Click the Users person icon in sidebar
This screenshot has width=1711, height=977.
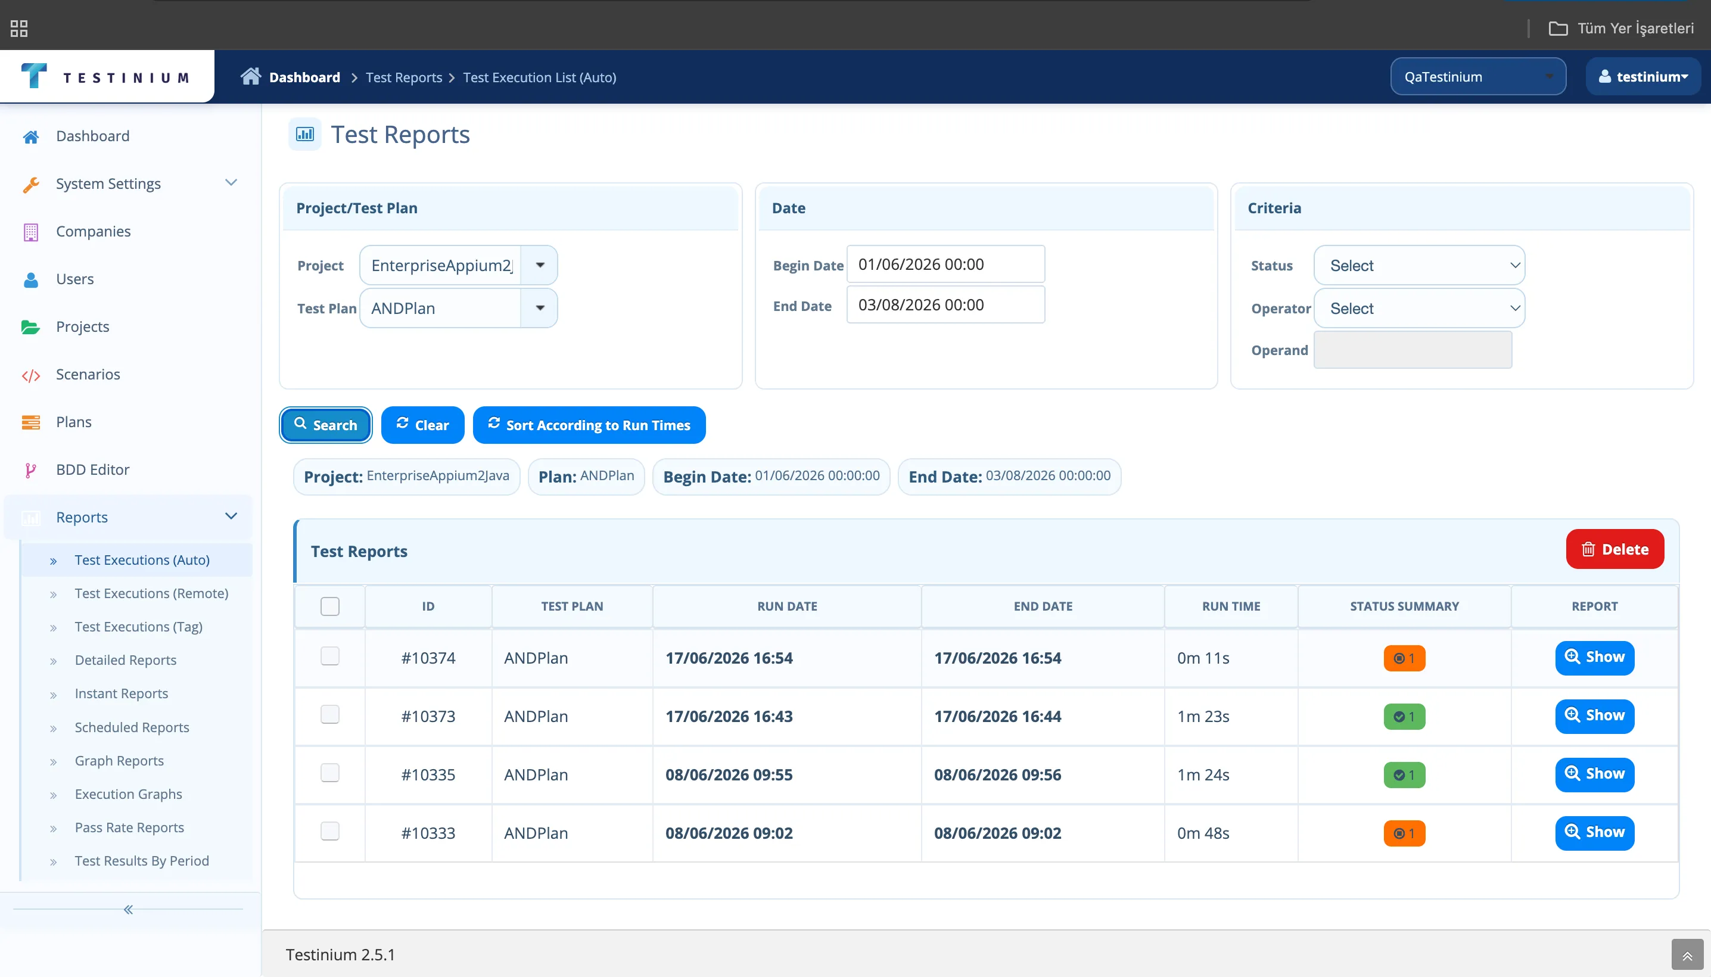[x=31, y=280]
